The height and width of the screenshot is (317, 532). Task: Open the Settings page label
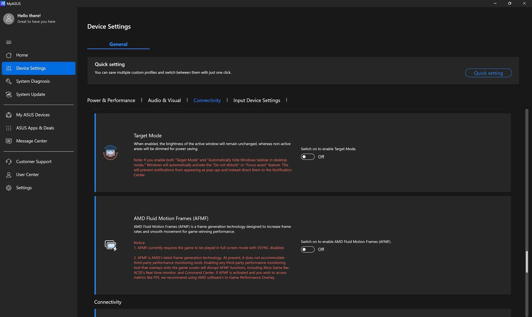24,188
